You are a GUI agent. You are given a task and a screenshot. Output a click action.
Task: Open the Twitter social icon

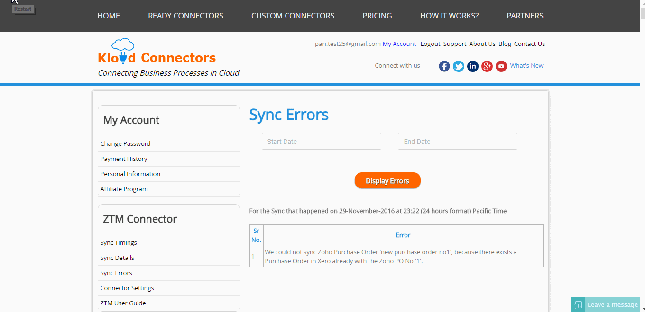[x=459, y=66]
